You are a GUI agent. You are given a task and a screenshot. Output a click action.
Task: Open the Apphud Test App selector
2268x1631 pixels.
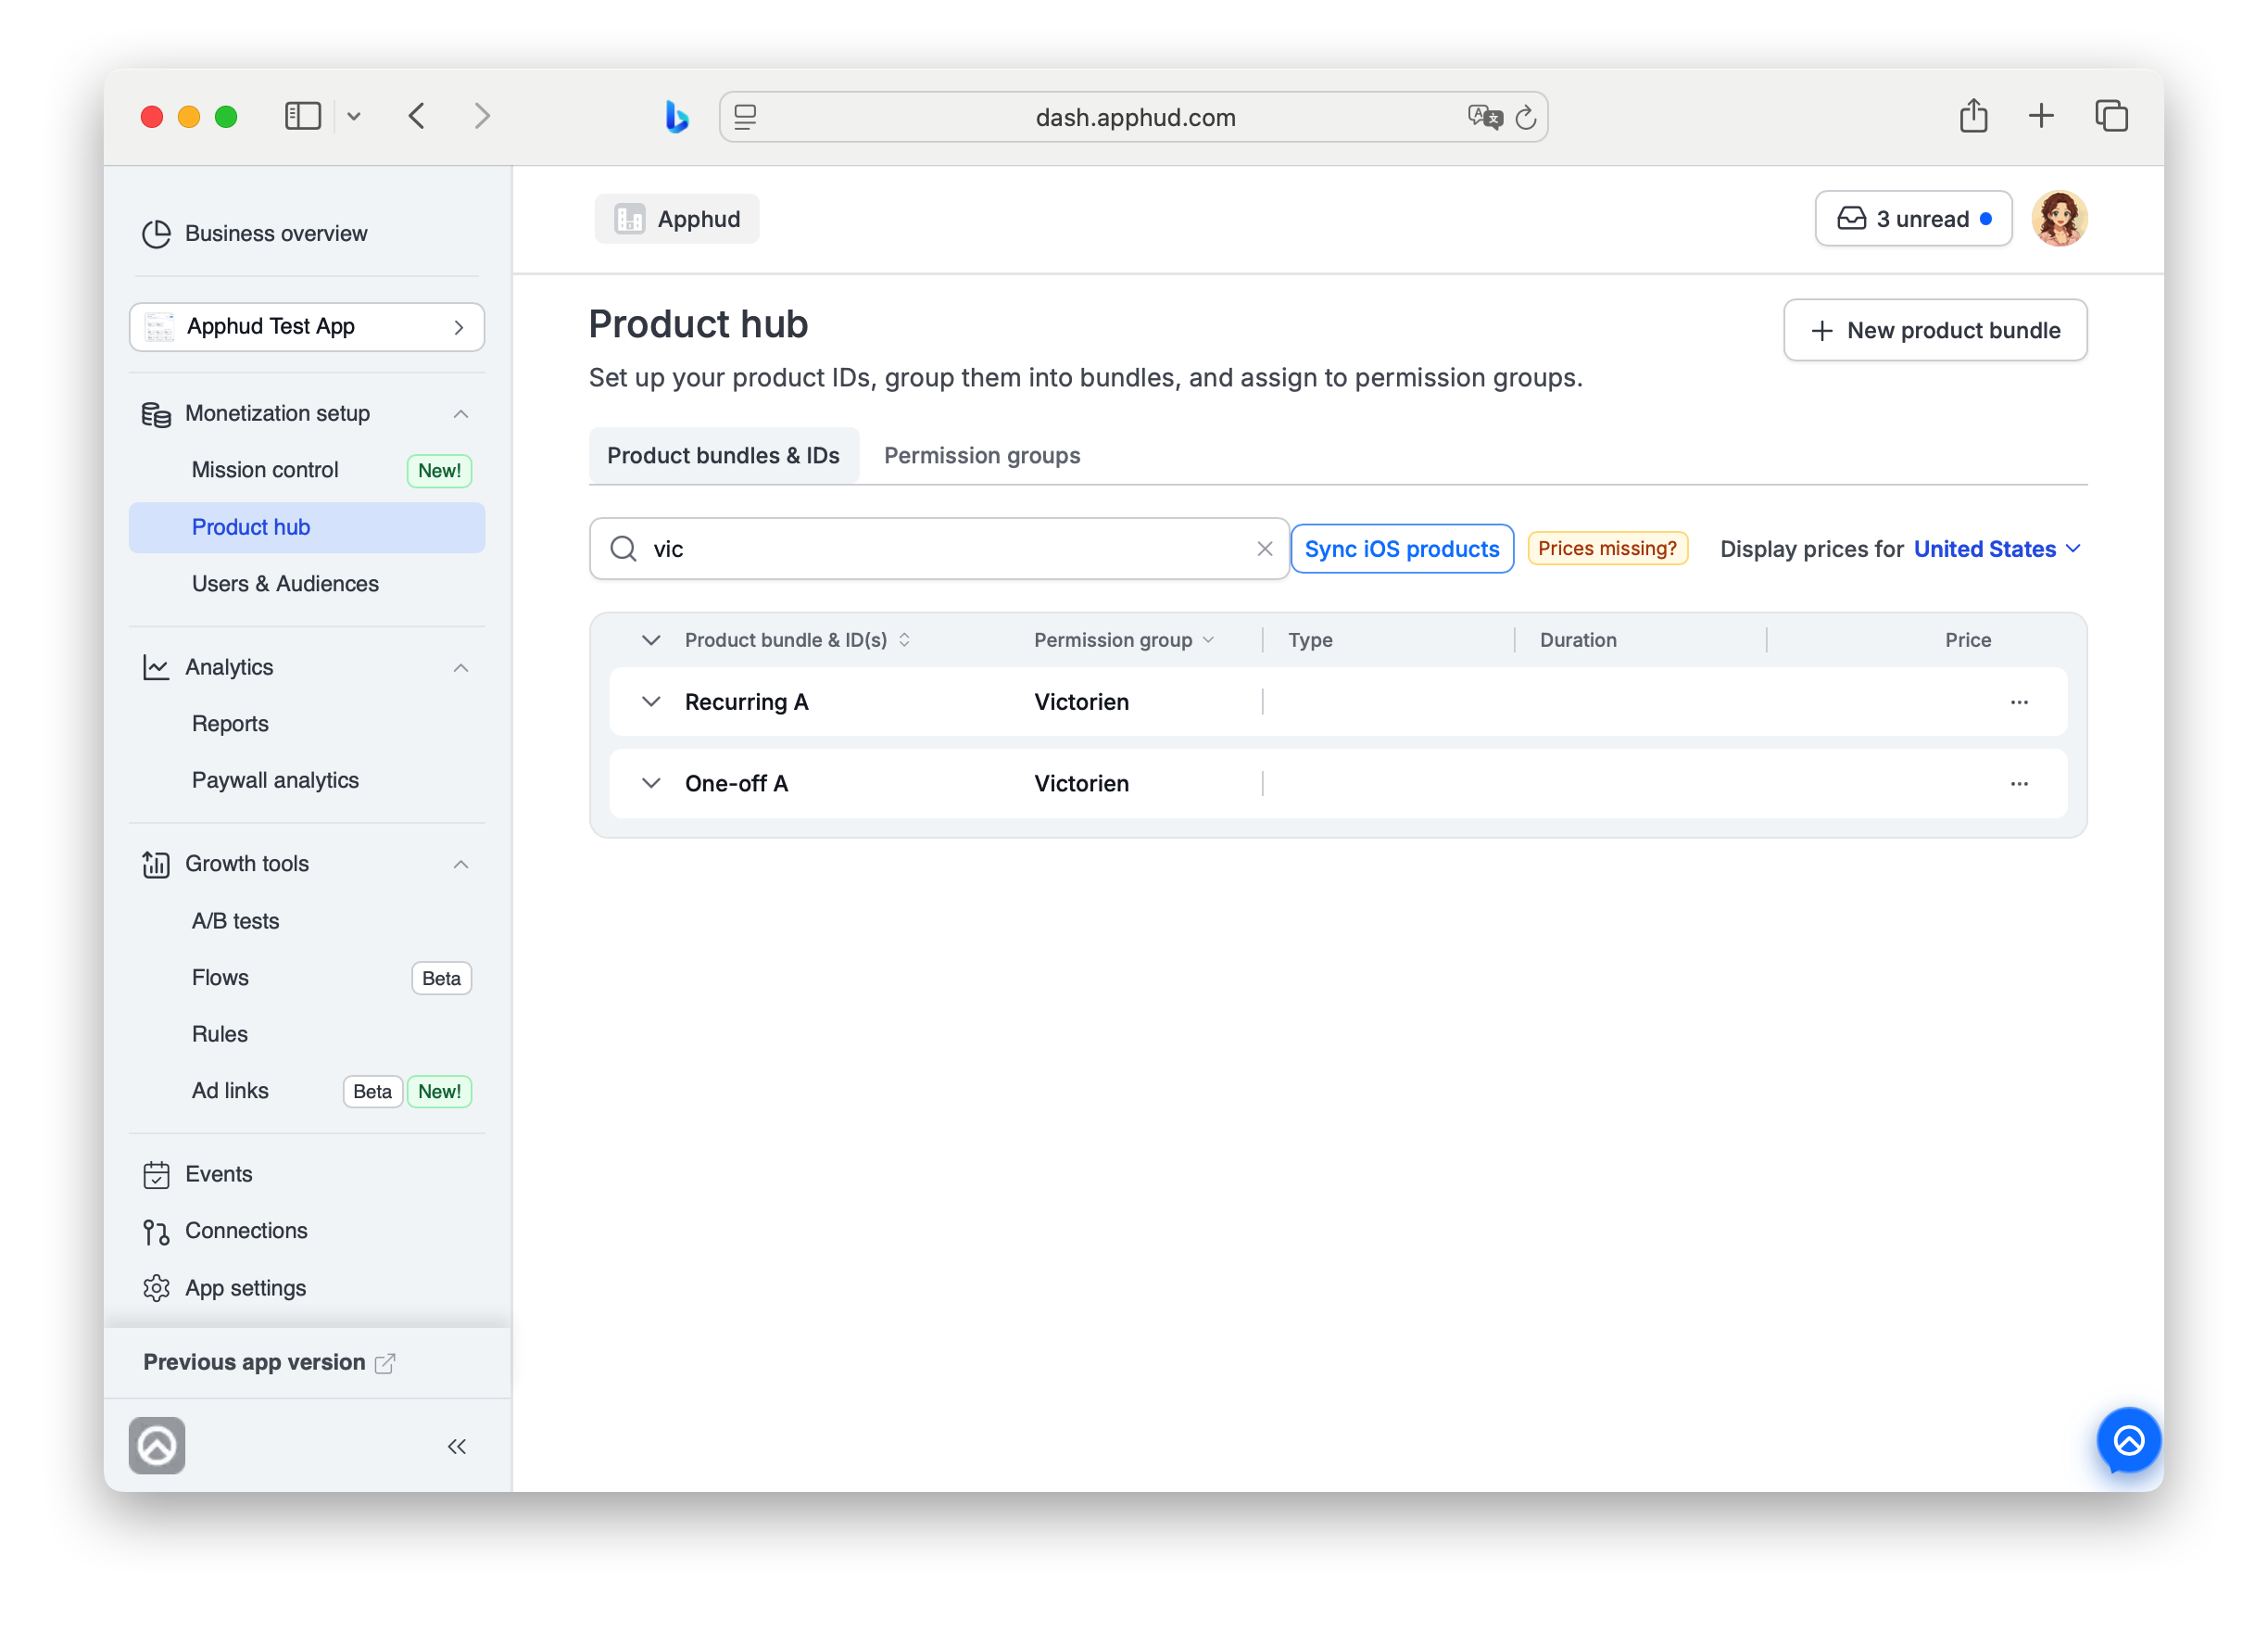307,327
